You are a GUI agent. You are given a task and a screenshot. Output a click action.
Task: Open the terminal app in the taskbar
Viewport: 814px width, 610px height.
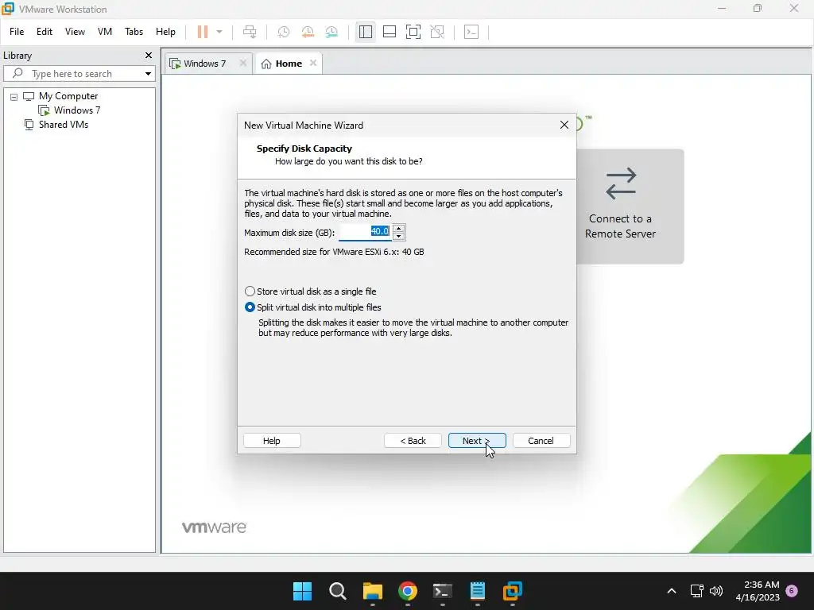click(442, 591)
